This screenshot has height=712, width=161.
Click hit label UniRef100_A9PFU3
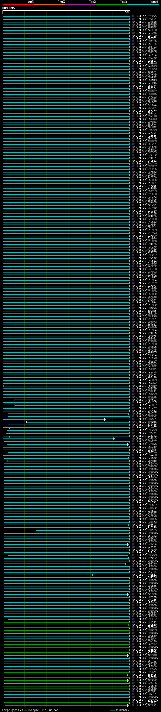point(144,400)
